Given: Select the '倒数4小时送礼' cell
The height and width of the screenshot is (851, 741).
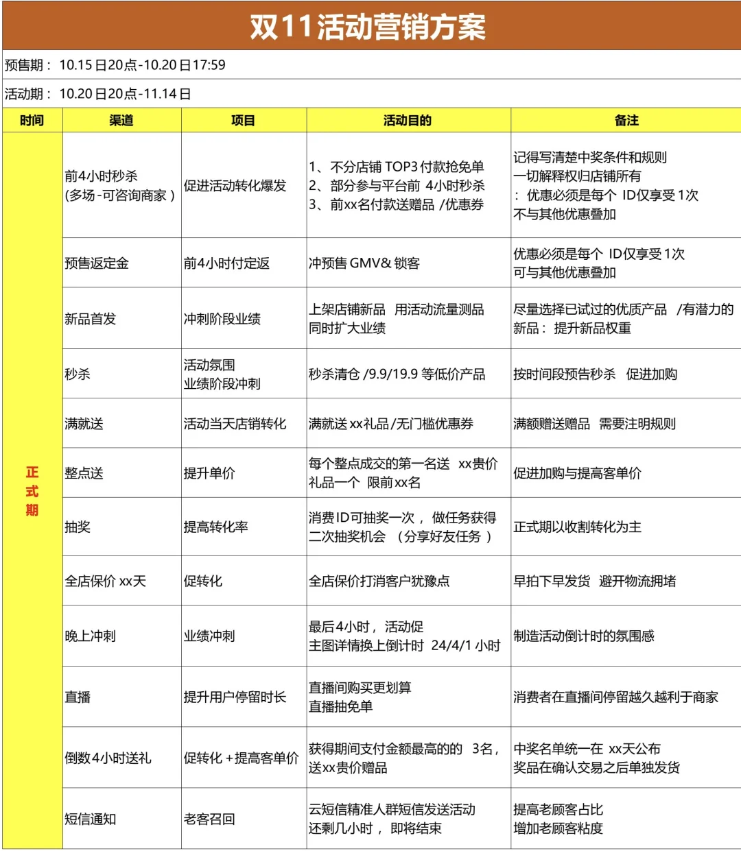Looking at the screenshot, I should 121,758.
